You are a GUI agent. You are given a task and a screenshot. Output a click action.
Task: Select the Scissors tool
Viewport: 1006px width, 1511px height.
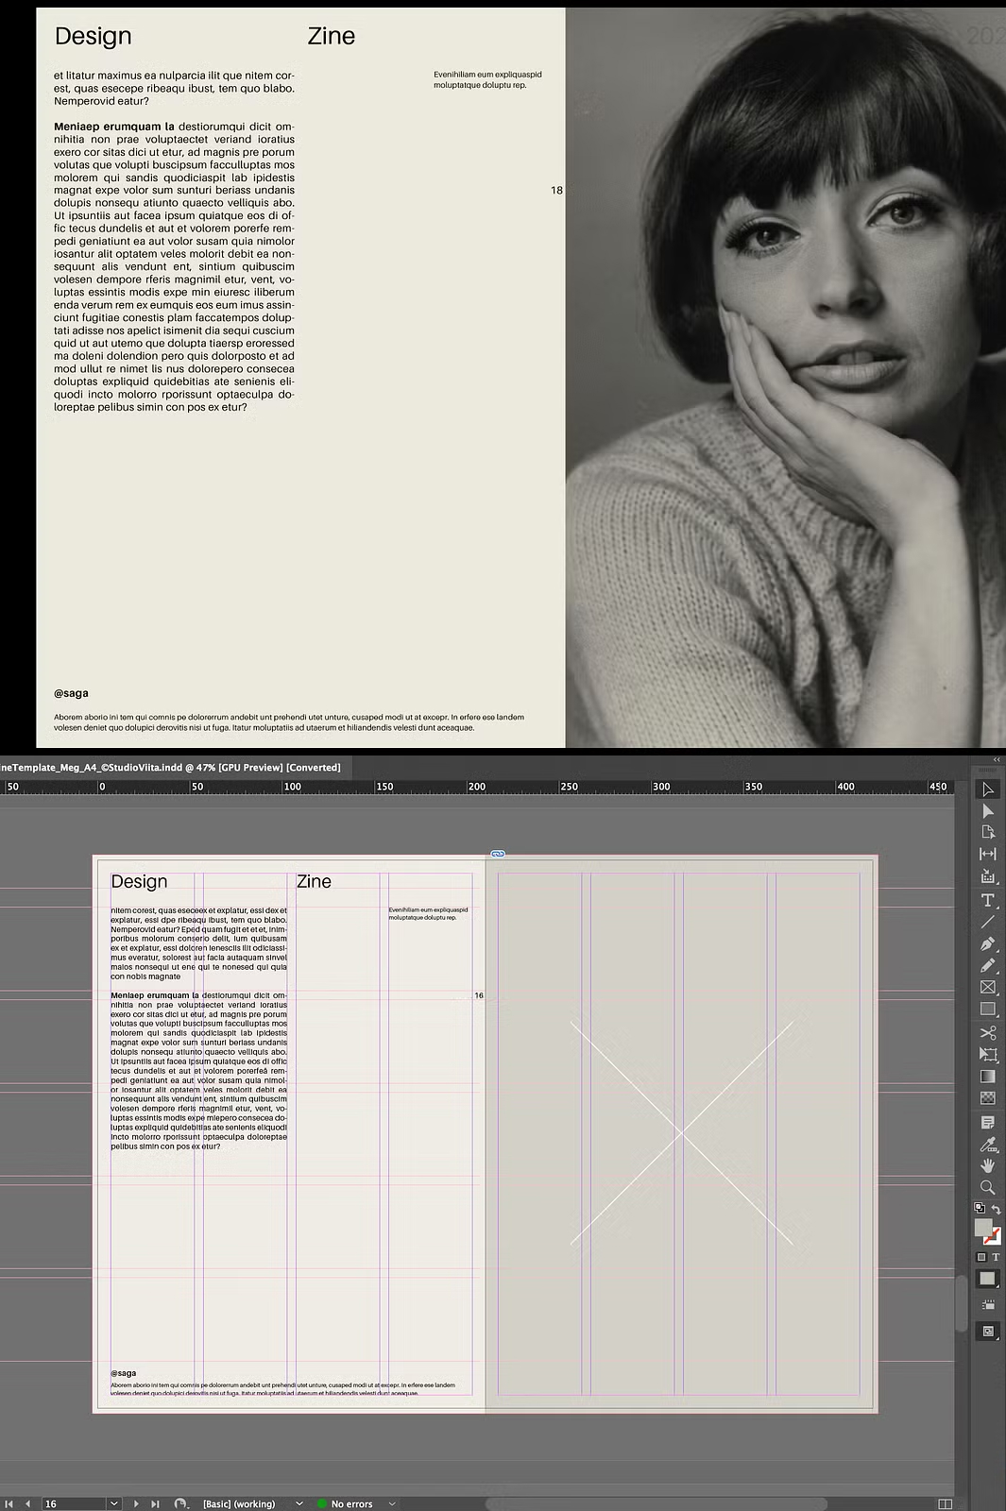[988, 1032]
